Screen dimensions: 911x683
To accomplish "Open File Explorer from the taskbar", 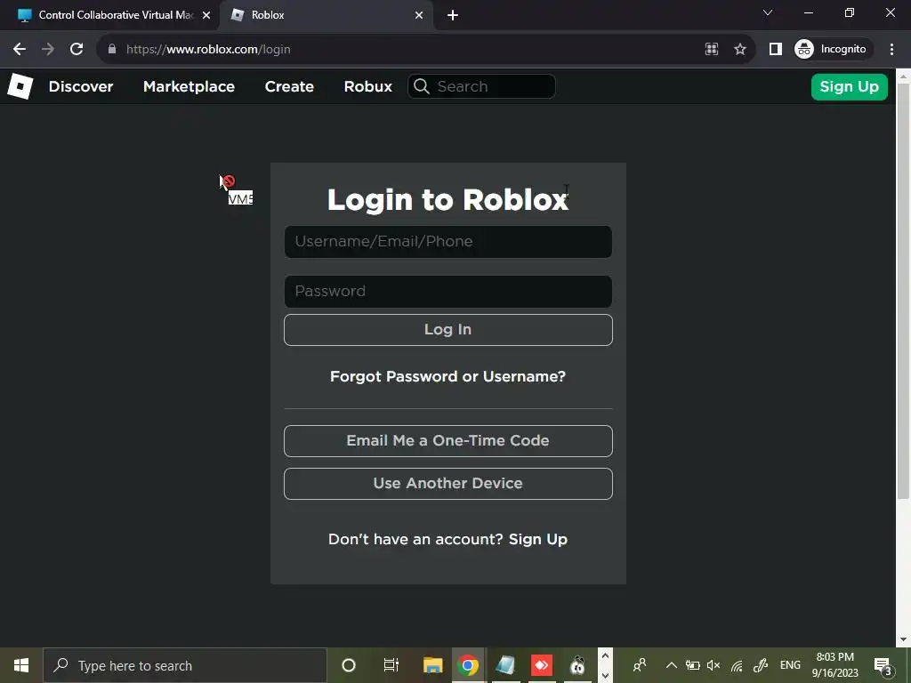I will click(x=433, y=665).
